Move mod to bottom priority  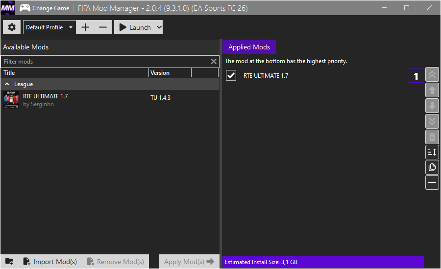[x=432, y=121]
